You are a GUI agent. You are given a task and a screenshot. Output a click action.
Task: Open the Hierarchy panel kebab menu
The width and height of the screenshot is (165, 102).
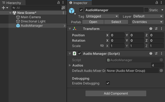(x=63, y=2)
